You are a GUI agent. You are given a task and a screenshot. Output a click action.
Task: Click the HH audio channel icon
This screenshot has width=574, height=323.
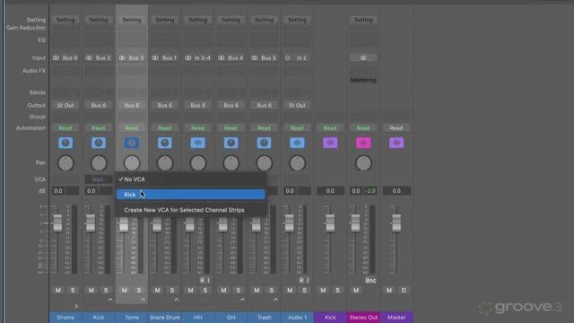[197, 143]
